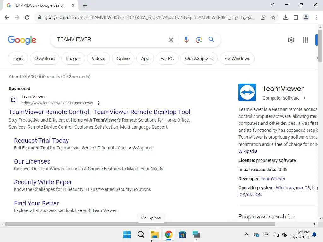Switch to the Images results chip
The width and height of the screenshot is (323, 242).
73,58
